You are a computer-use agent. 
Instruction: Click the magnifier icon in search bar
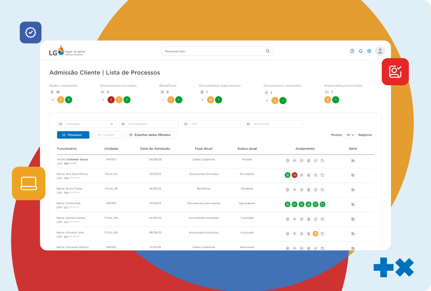(268, 51)
